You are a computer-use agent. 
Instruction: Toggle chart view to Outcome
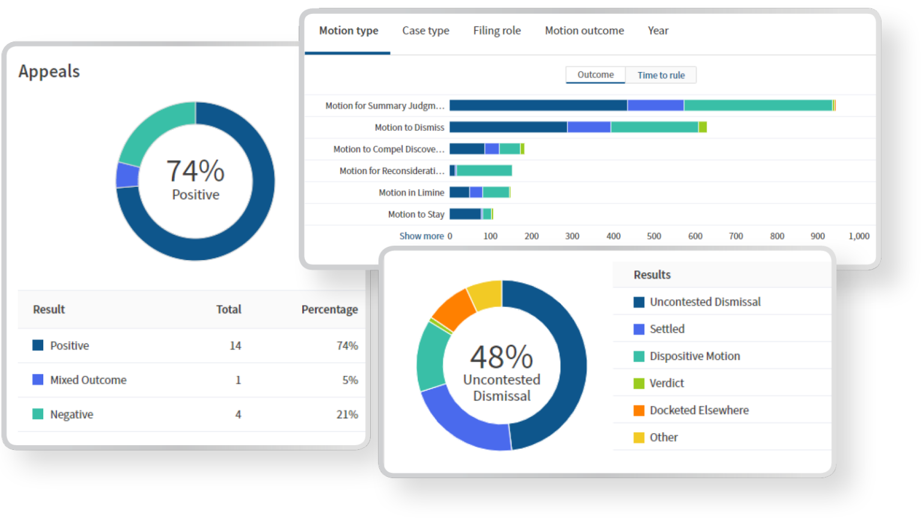tap(596, 75)
